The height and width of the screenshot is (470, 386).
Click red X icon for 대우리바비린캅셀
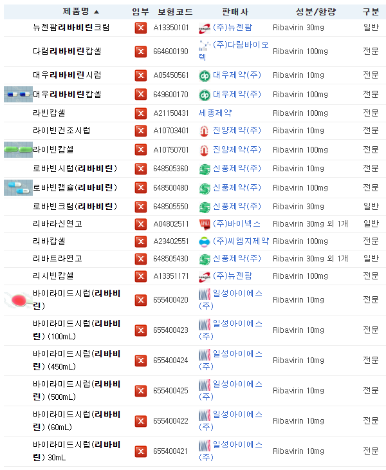tap(140, 95)
